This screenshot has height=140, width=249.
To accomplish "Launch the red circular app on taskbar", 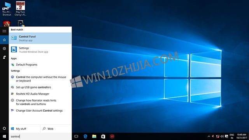I will [x=112, y=137].
